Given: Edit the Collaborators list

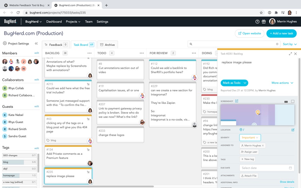Looking at the screenshot, I should [37, 80].
